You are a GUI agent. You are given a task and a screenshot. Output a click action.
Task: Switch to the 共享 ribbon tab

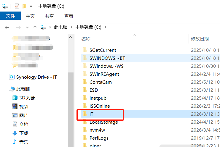[x=50, y=16]
